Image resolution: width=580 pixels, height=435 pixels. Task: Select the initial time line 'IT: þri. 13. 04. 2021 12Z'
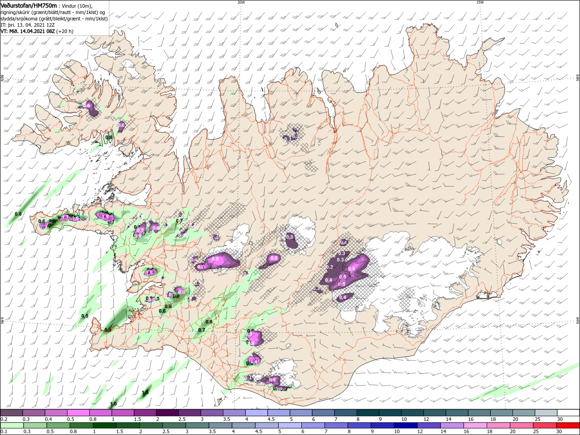point(27,25)
